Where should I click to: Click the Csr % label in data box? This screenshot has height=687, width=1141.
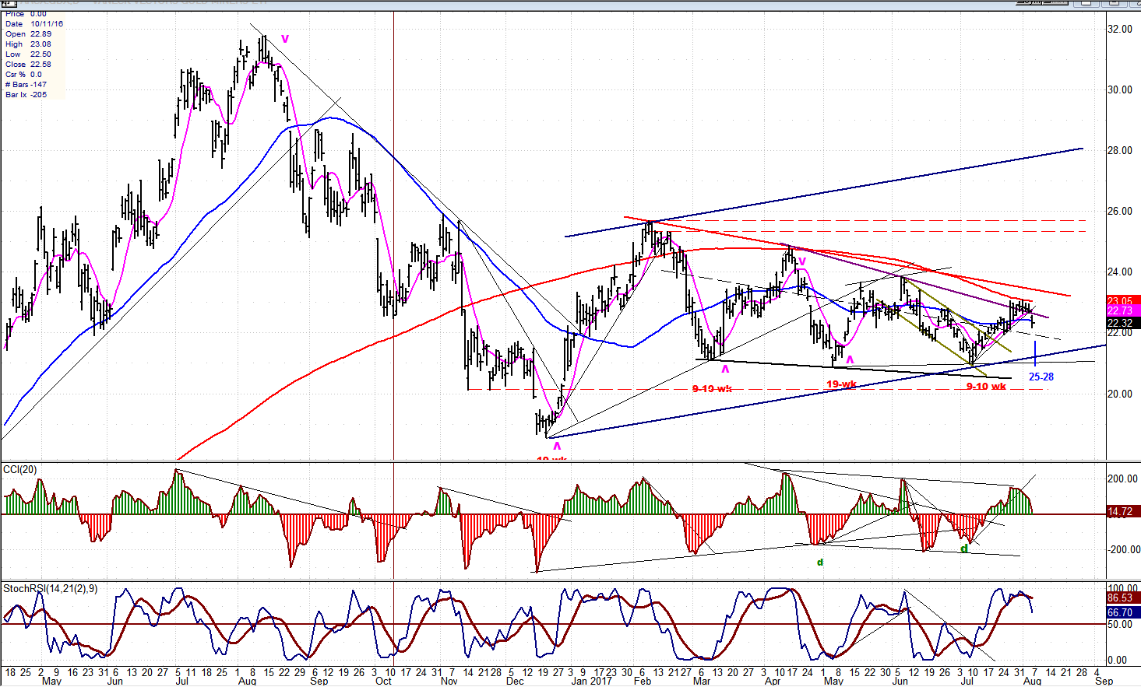(x=16, y=75)
